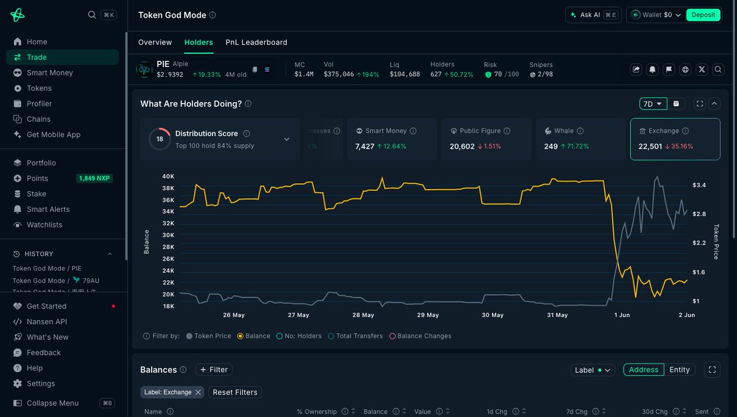
Task: Click the Reset Filters button
Action: 235,392
